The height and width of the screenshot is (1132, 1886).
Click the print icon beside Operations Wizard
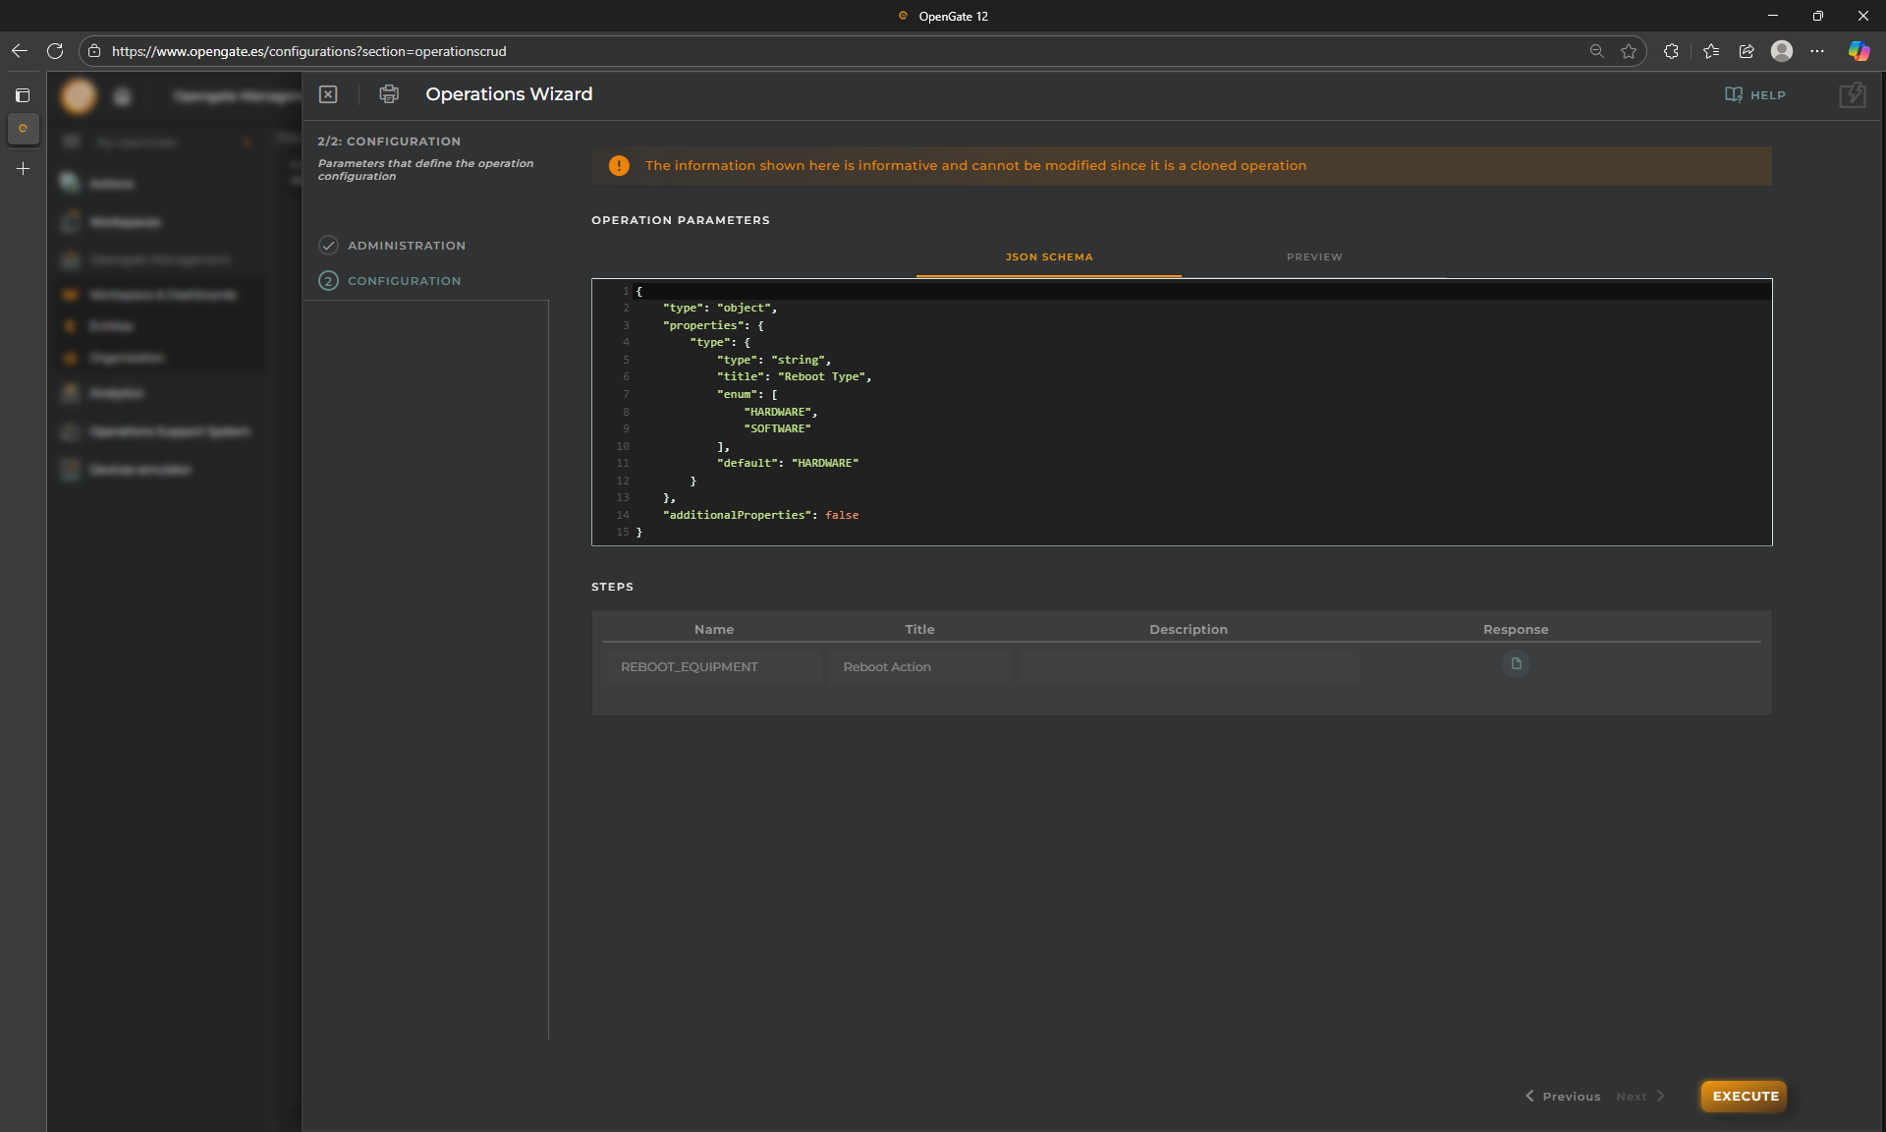pos(389,94)
